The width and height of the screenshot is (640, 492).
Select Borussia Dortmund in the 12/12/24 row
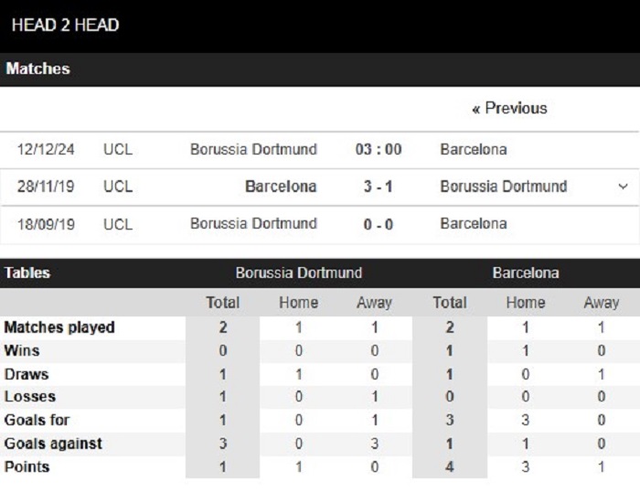(253, 149)
